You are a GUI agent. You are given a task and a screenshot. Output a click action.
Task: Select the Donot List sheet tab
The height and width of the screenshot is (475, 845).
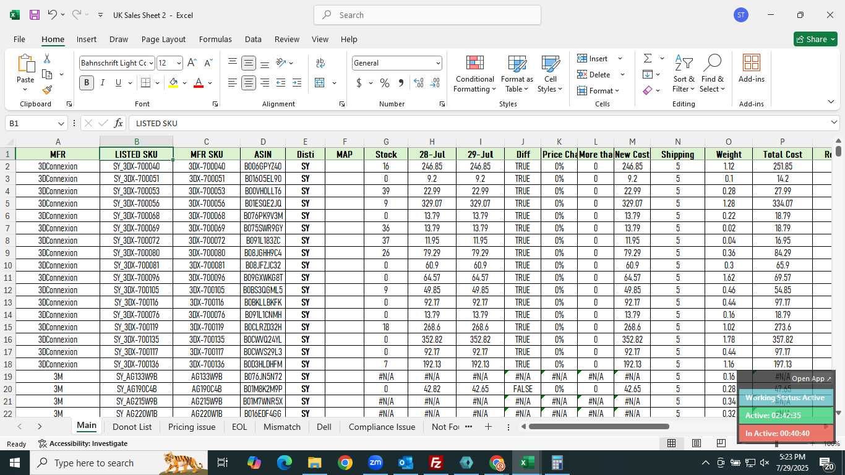point(132,427)
